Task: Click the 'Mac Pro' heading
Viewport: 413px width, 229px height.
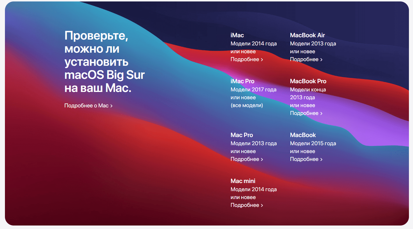Action: click(x=242, y=135)
